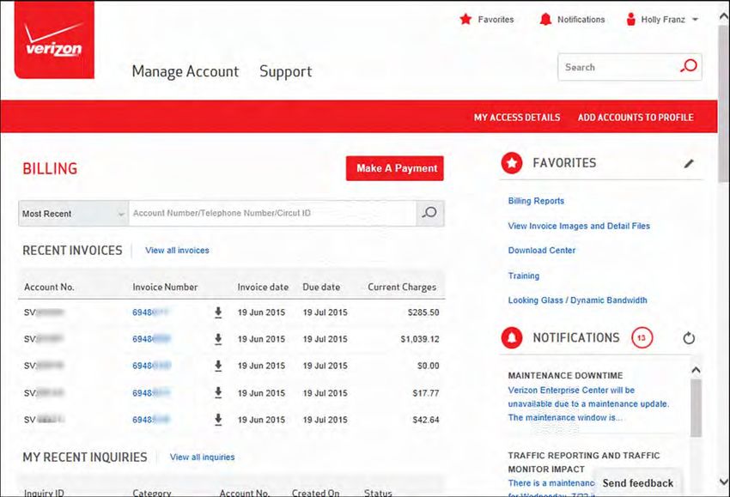This screenshot has height=497, width=730.
Task: Open the Favorites link in the header
Action: 496,20
